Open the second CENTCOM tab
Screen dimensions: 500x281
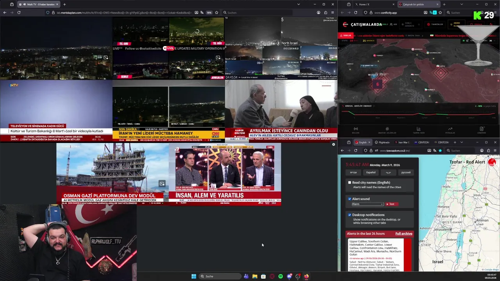(x=441, y=142)
